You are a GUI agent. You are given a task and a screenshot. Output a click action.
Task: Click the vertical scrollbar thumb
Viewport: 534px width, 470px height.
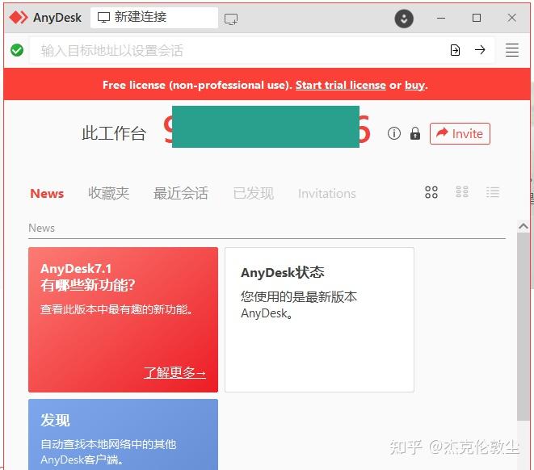523,327
